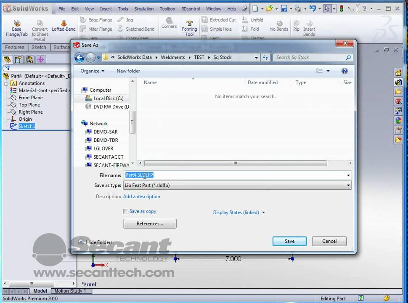
Task: Click the Print toolbar icon
Action: click(298, 8)
